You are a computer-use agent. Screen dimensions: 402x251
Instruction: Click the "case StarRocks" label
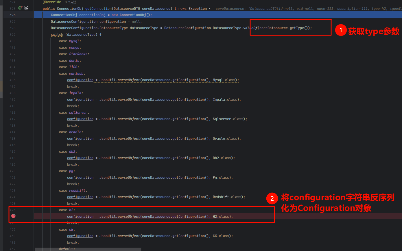(74, 54)
